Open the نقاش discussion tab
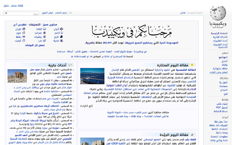The width and height of the screenshot is (232, 145). pyautogui.click(x=184, y=13)
